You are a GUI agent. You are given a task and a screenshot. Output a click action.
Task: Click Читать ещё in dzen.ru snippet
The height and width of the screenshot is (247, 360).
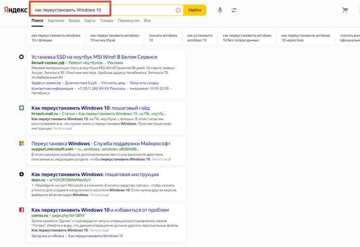(99, 195)
